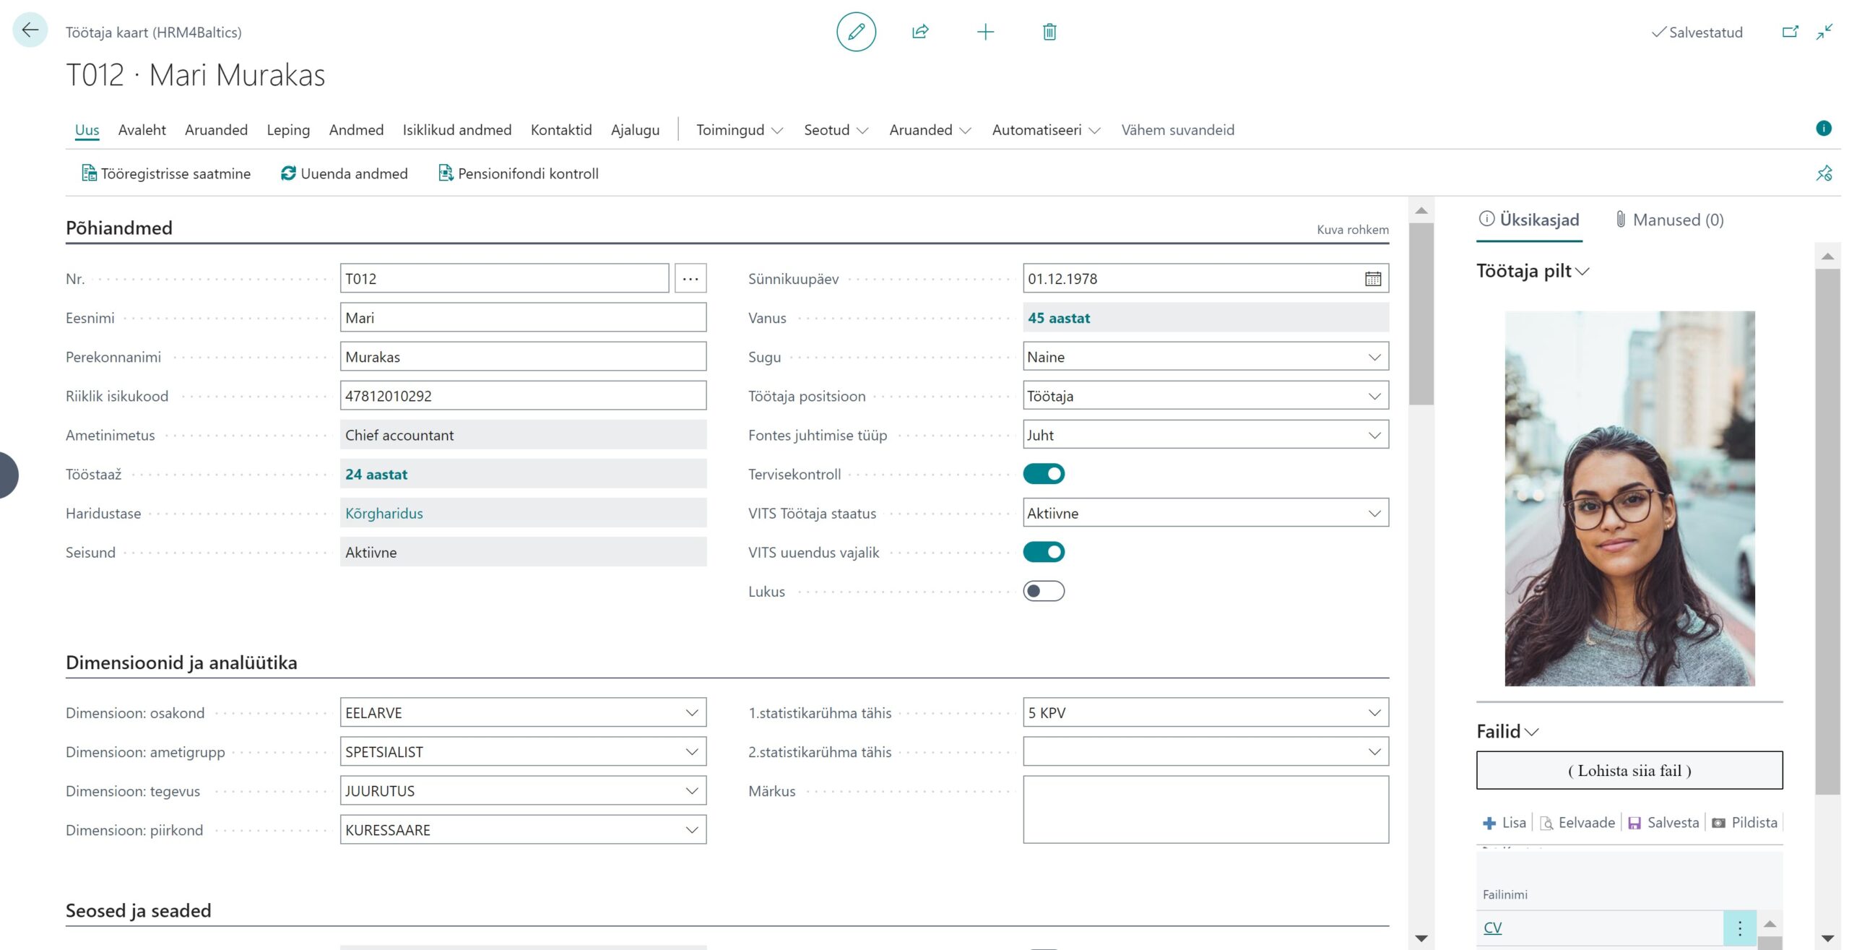Click the teal info circle icon
The width and height of the screenshot is (1849, 950).
pyautogui.click(x=1823, y=129)
